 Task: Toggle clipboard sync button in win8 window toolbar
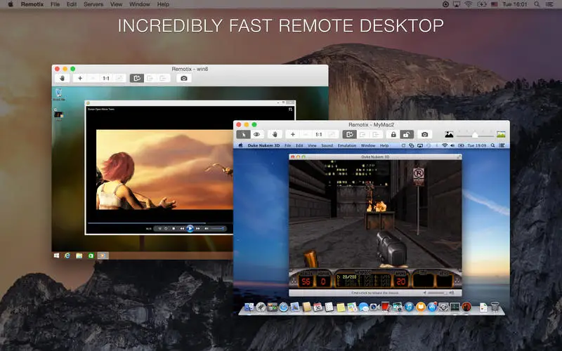tap(136, 78)
